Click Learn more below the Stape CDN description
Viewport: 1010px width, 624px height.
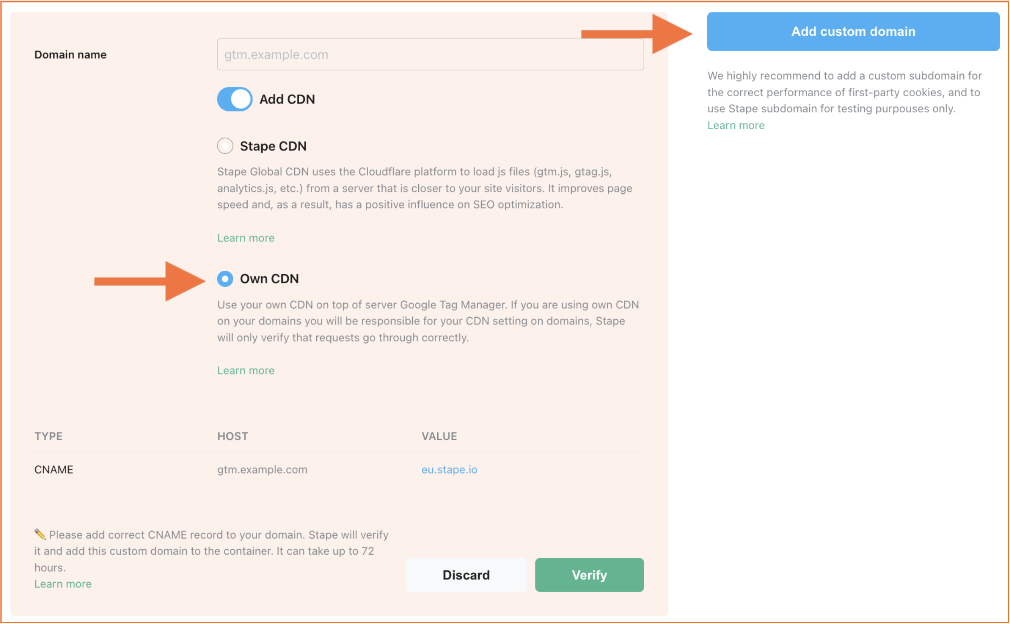(245, 238)
